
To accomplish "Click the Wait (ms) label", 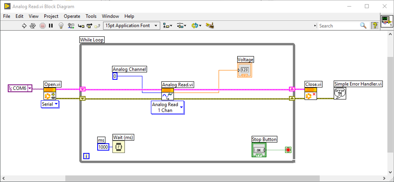I will coord(123,137).
